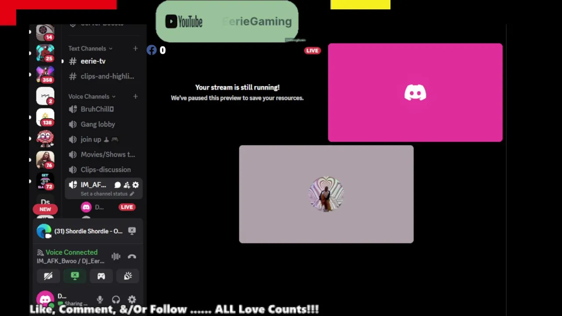
Task: Click the LIVE badge above stream preview
Action: 312,50
